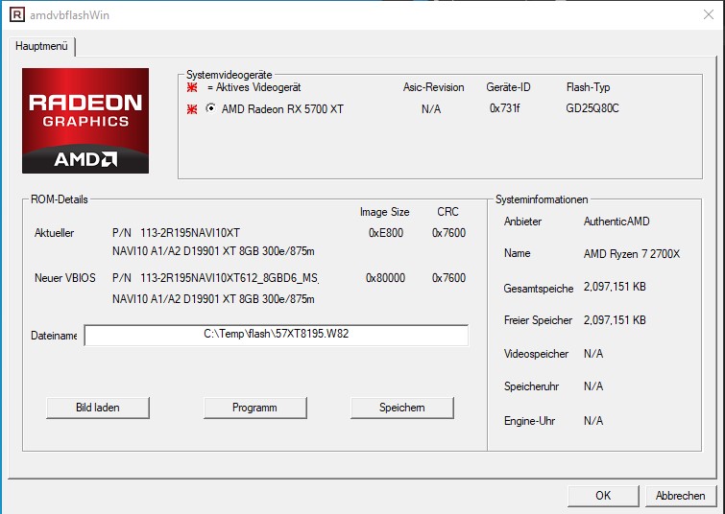The height and width of the screenshot is (514, 725).
Task: Click the amdvbflashWin title bar app icon
Action: (x=16, y=14)
